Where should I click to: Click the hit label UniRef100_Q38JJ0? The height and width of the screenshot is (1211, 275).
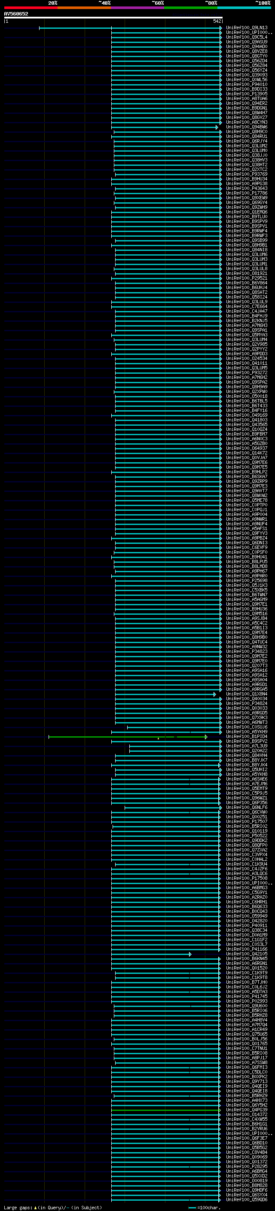(x=247, y=155)
